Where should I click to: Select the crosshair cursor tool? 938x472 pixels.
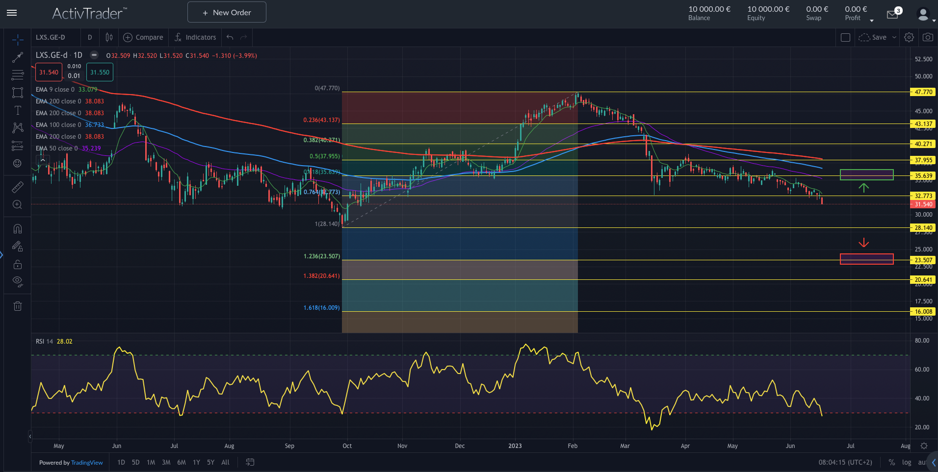point(18,40)
